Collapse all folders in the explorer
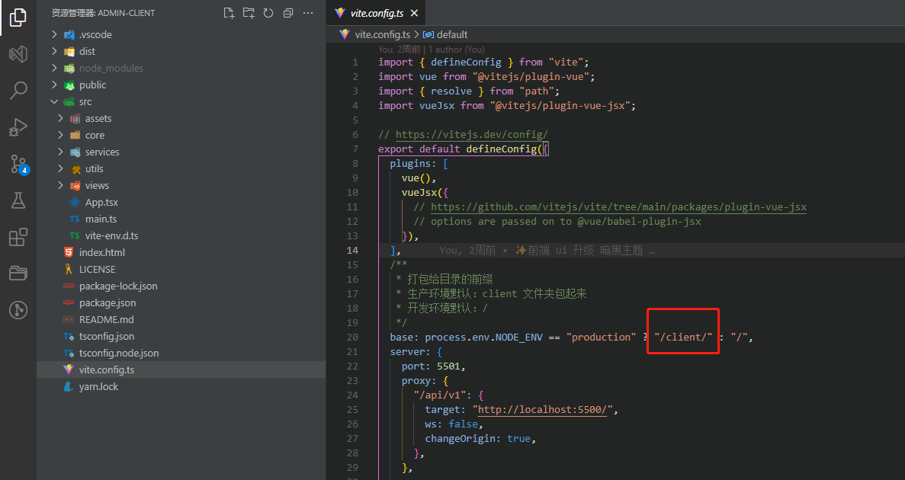This screenshot has width=905, height=480. (x=288, y=13)
